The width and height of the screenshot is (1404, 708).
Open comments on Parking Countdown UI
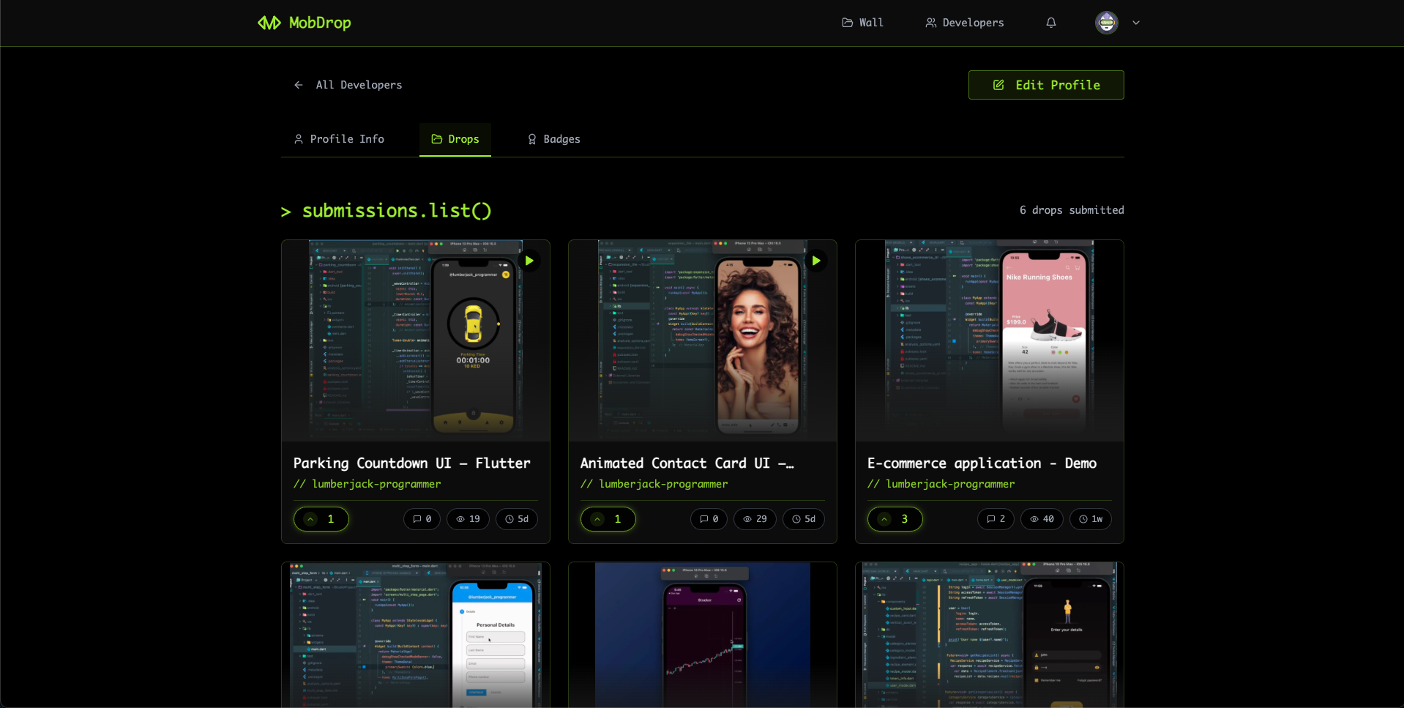(422, 519)
